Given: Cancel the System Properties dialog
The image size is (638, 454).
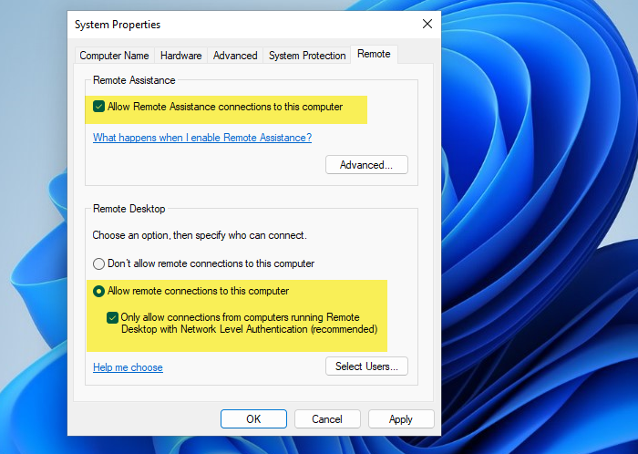Looking at the screenshot, I should [327, 419].
